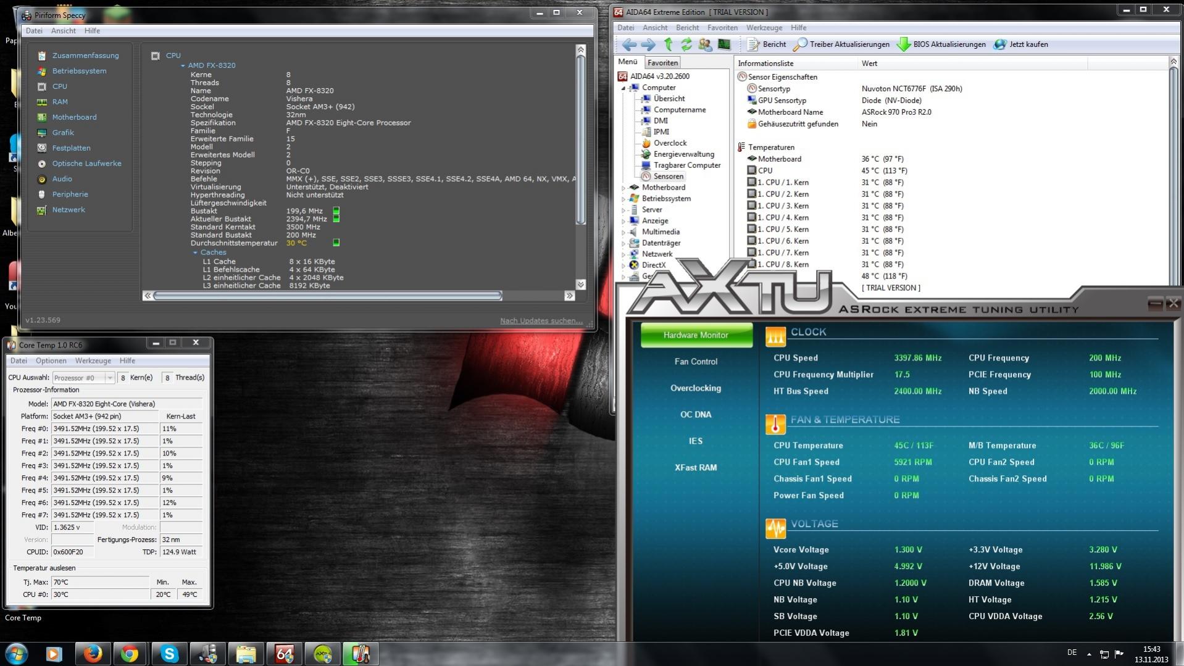Screen dimensions: 1184x666
Task: Collapse Caches node in Speccy
Action: tap(195, 252)
